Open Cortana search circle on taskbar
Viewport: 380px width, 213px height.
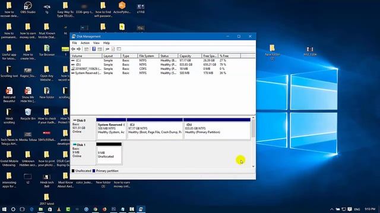(x=13, y=209)
